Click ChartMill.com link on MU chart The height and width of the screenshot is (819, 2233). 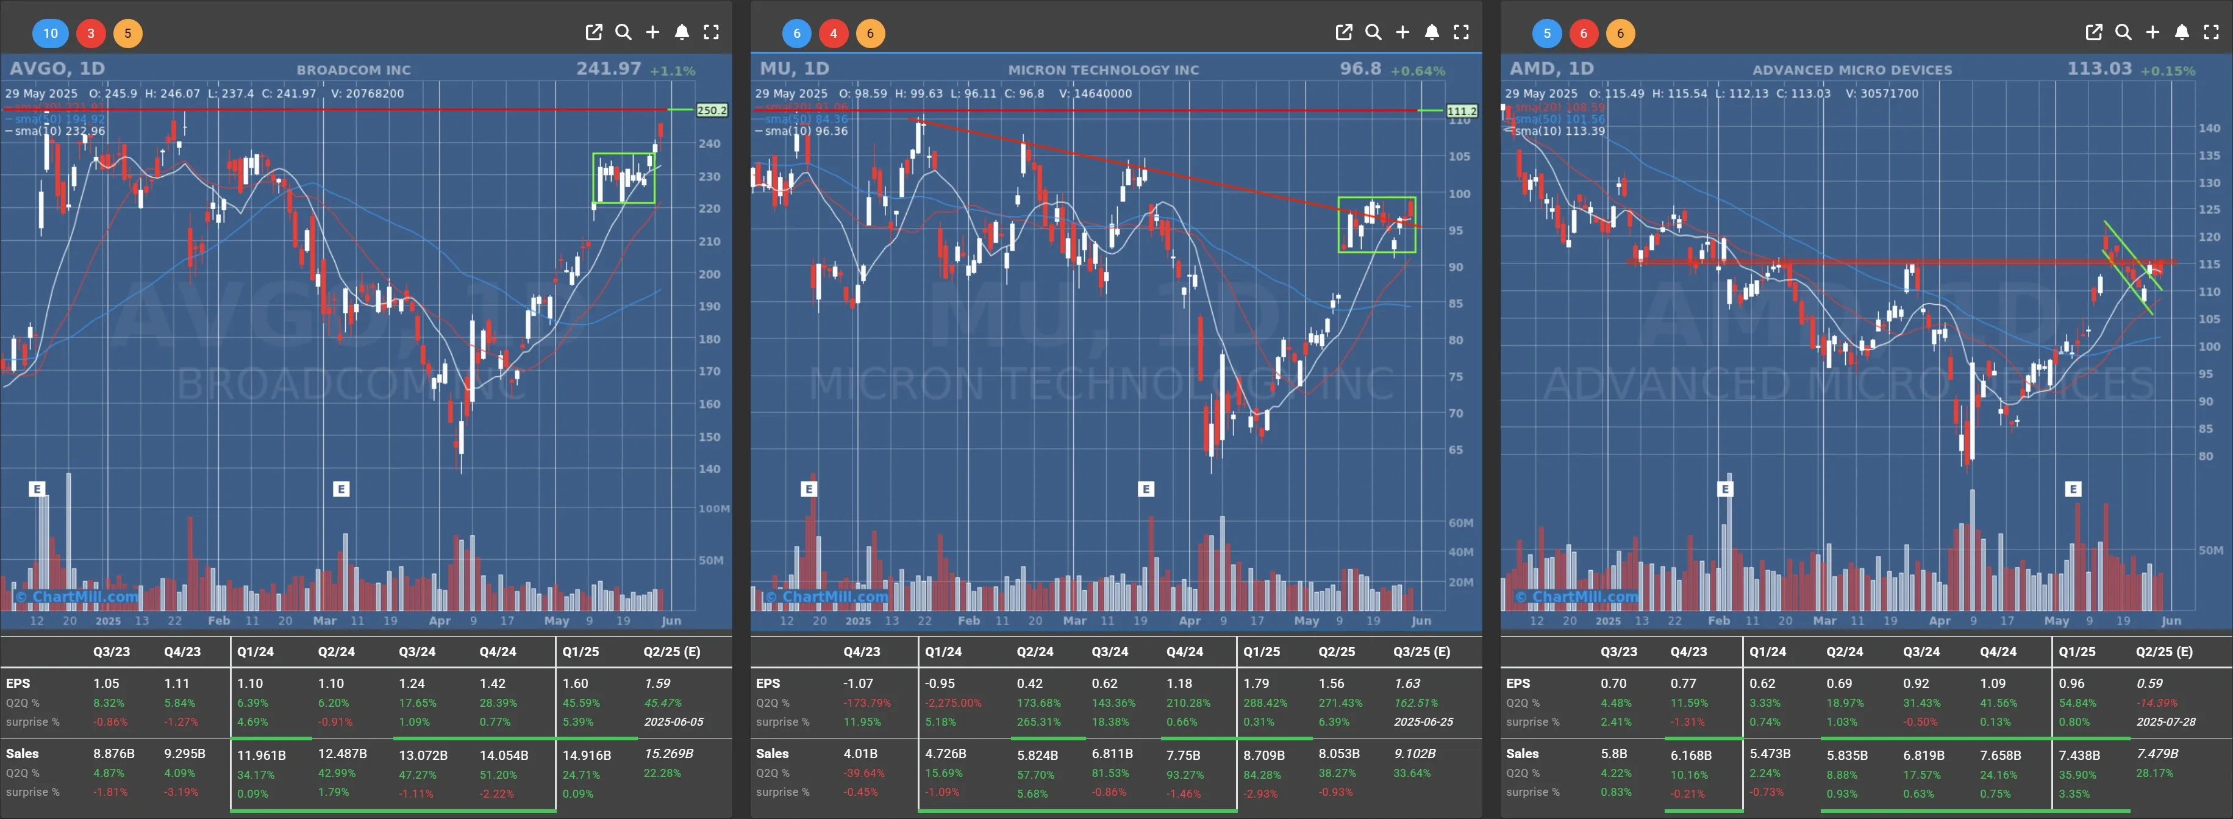coord(826,596)
